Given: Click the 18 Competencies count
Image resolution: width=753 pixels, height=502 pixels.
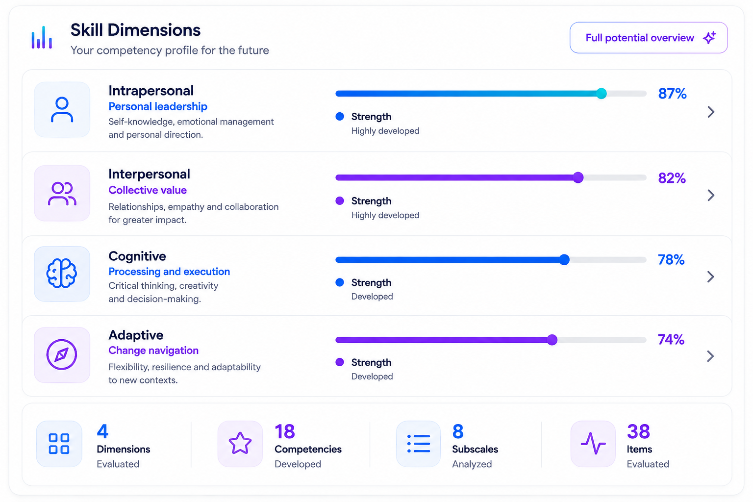Looking at the screenshot, I should coord(285,431).
